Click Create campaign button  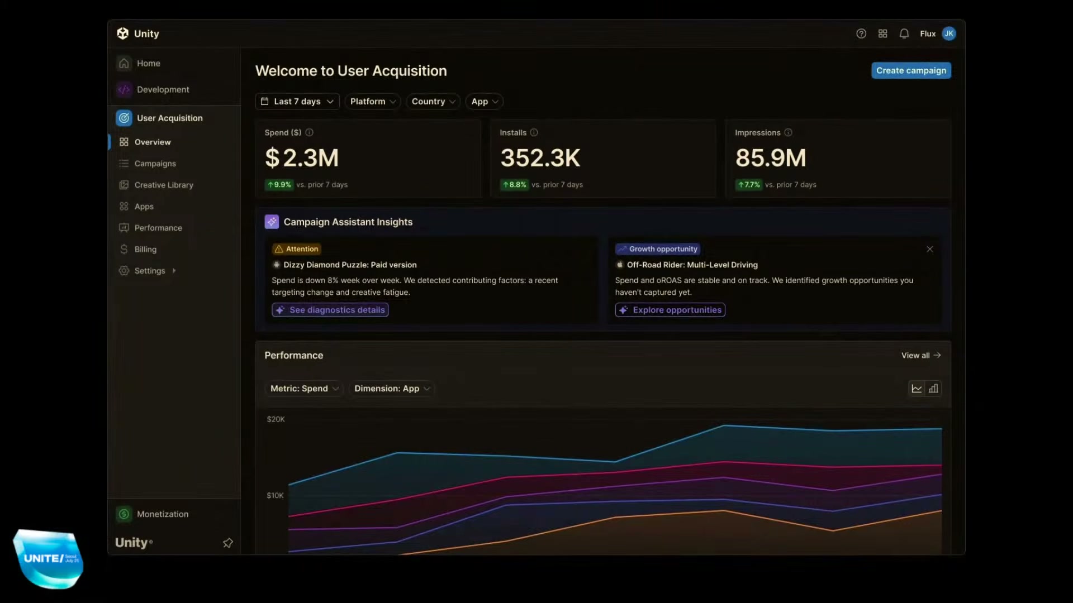(911, 70)
